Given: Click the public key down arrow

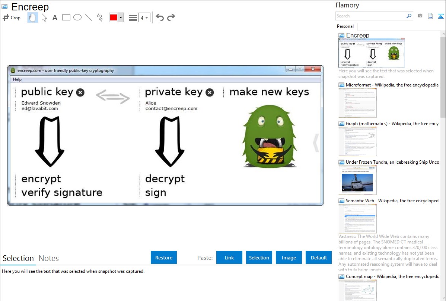Looking at the screenshot, I should click(50, 141).
